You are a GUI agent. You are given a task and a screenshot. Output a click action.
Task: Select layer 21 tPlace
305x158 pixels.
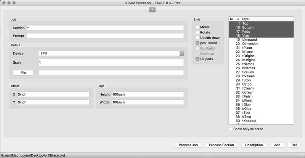[x=262, y=48]
